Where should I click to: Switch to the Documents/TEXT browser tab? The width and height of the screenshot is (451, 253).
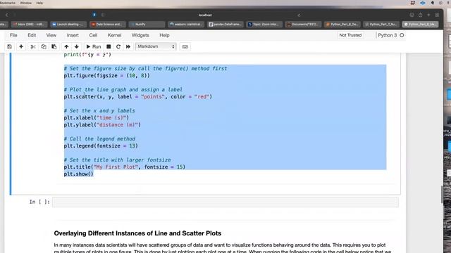[x=303, y=25]
